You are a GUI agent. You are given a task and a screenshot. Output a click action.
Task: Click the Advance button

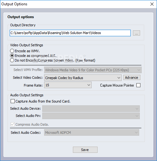click(132, 78)
